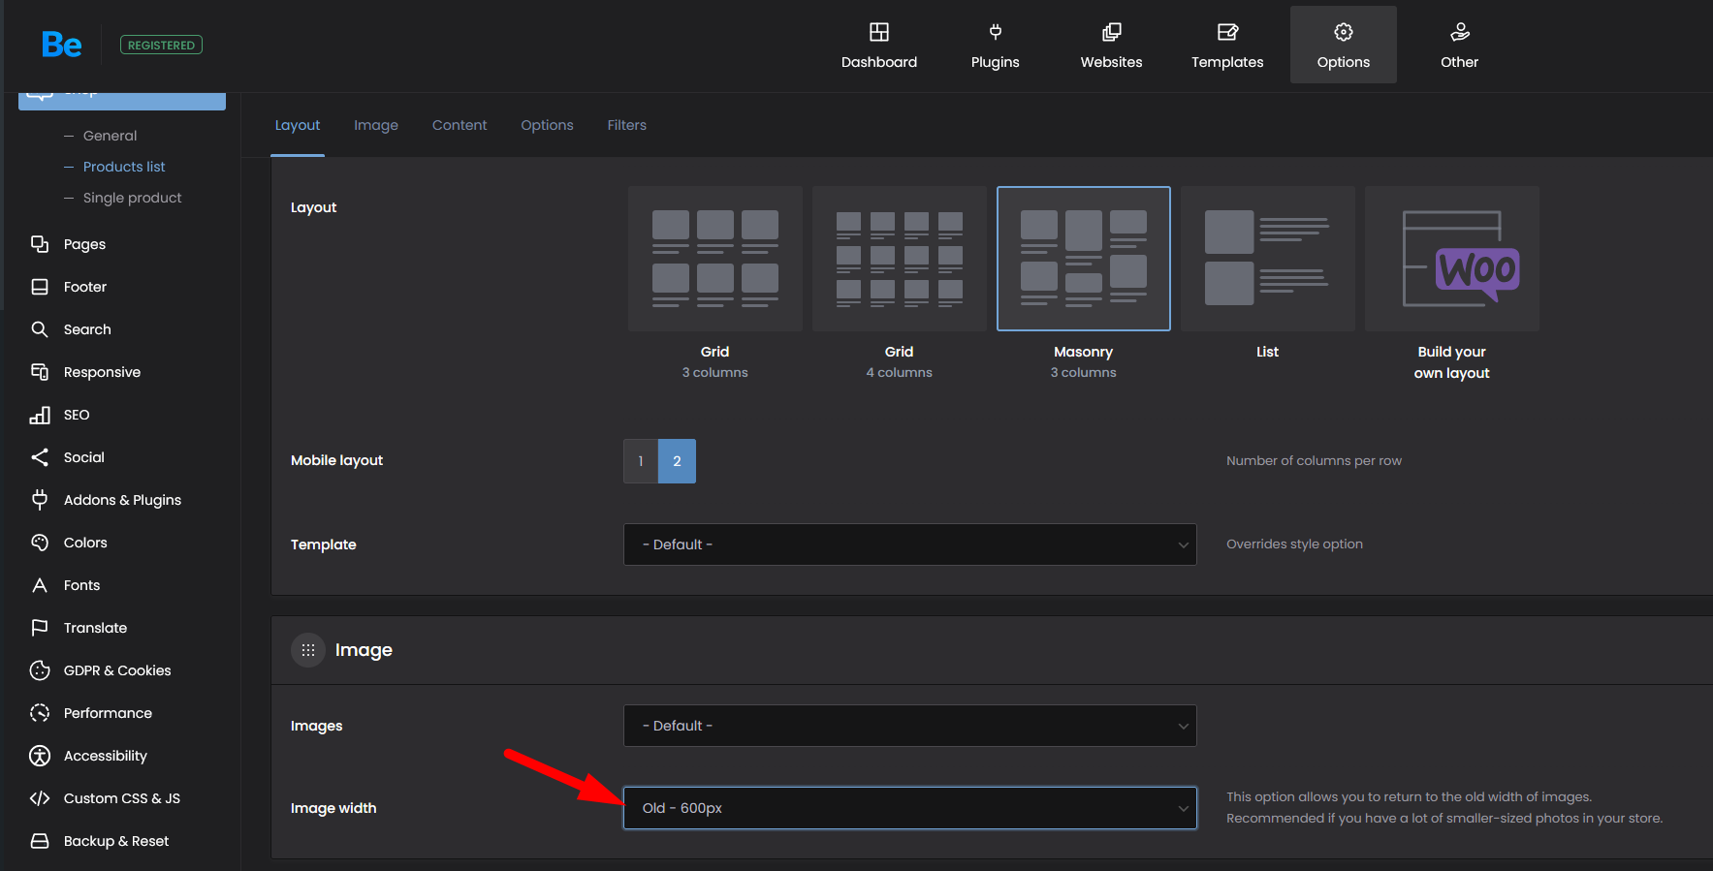
Task: Open the Templates icon in top navigation
Action: point(1227,32)
